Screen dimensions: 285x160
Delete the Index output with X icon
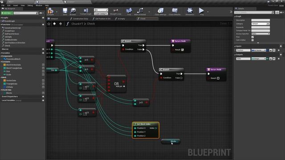pos(279,59)
